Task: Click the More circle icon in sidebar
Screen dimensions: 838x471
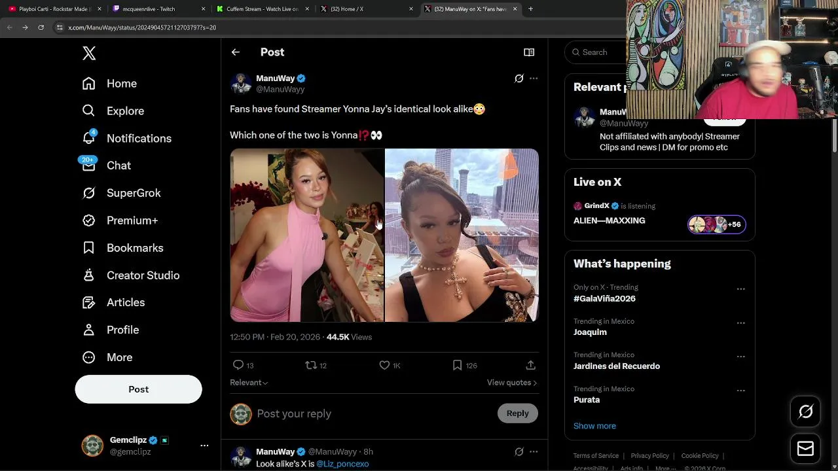Action: click(x=89, y=357)
